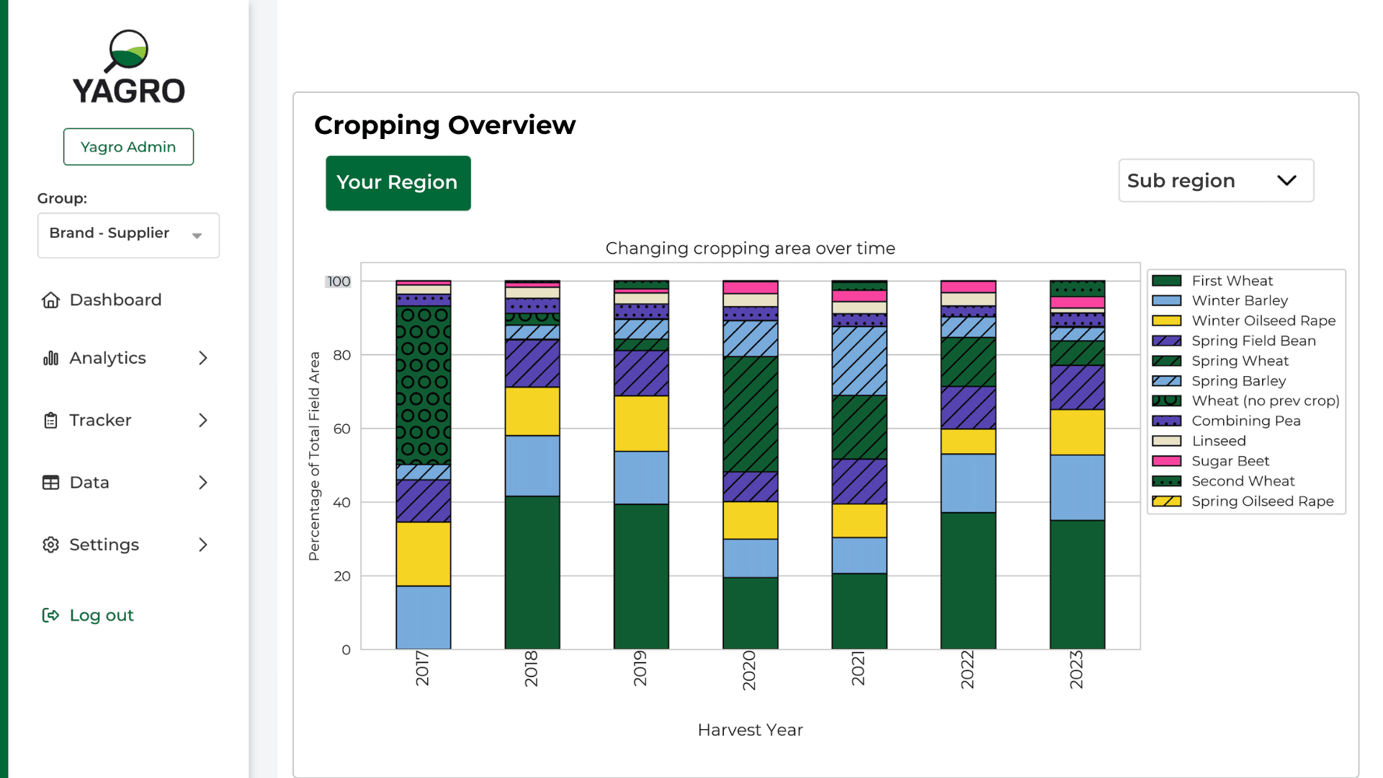This screenshot has width=1383, height=778.
Task: Click the Data table icon
Action: [50, 483]
